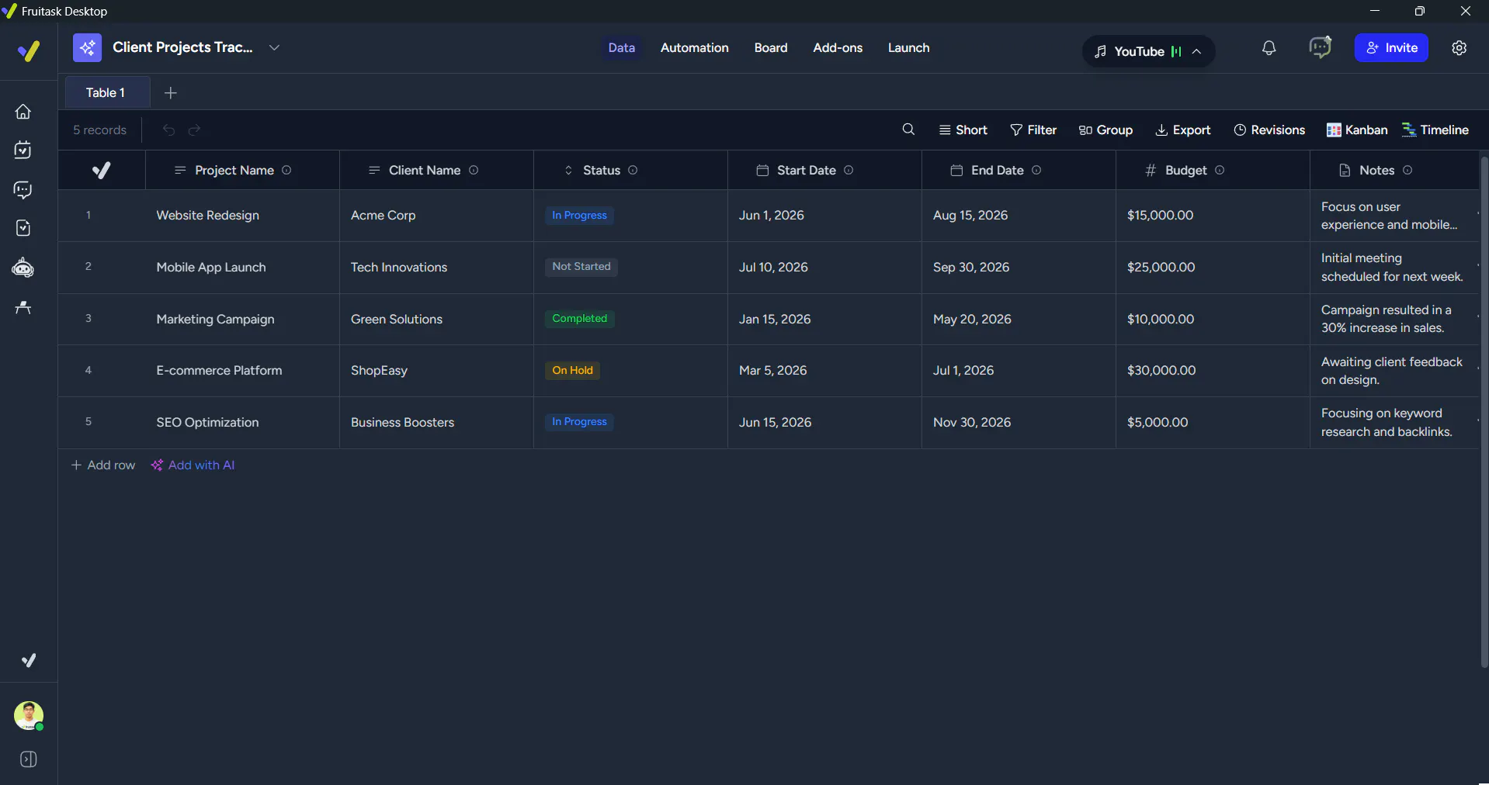Viewport: 1489px width, 785px height.
Task: Click the redo arrow icon
Action: click(194, 130)
